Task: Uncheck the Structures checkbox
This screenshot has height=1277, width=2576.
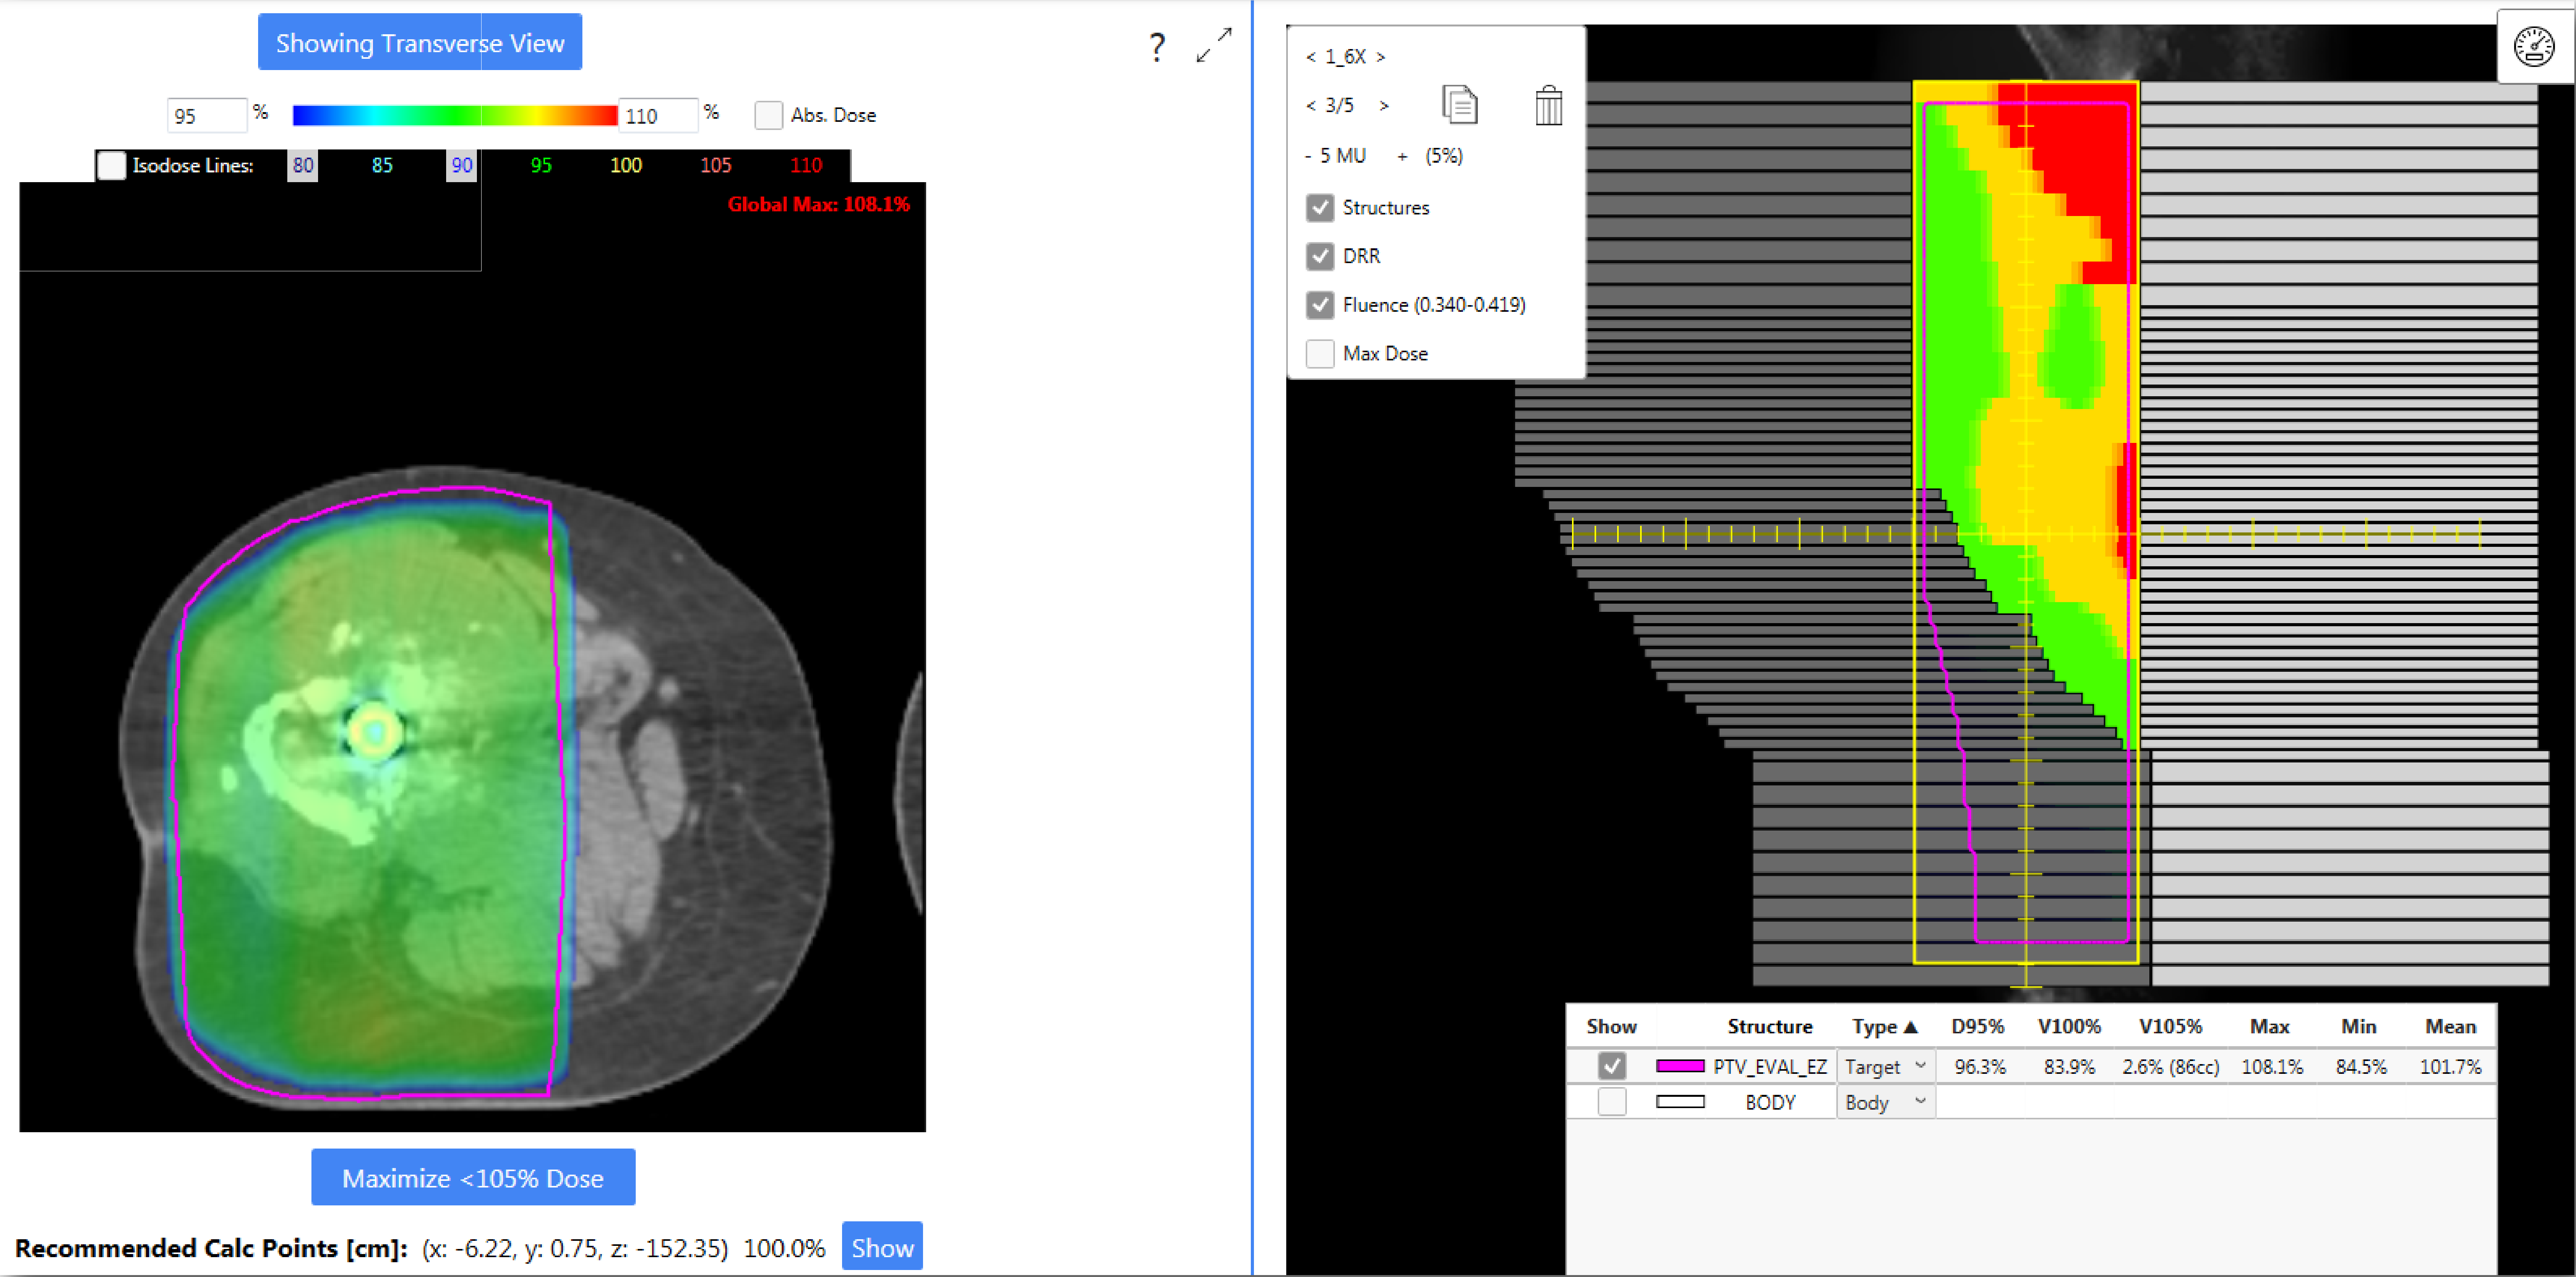Action: click(1320, 208)
